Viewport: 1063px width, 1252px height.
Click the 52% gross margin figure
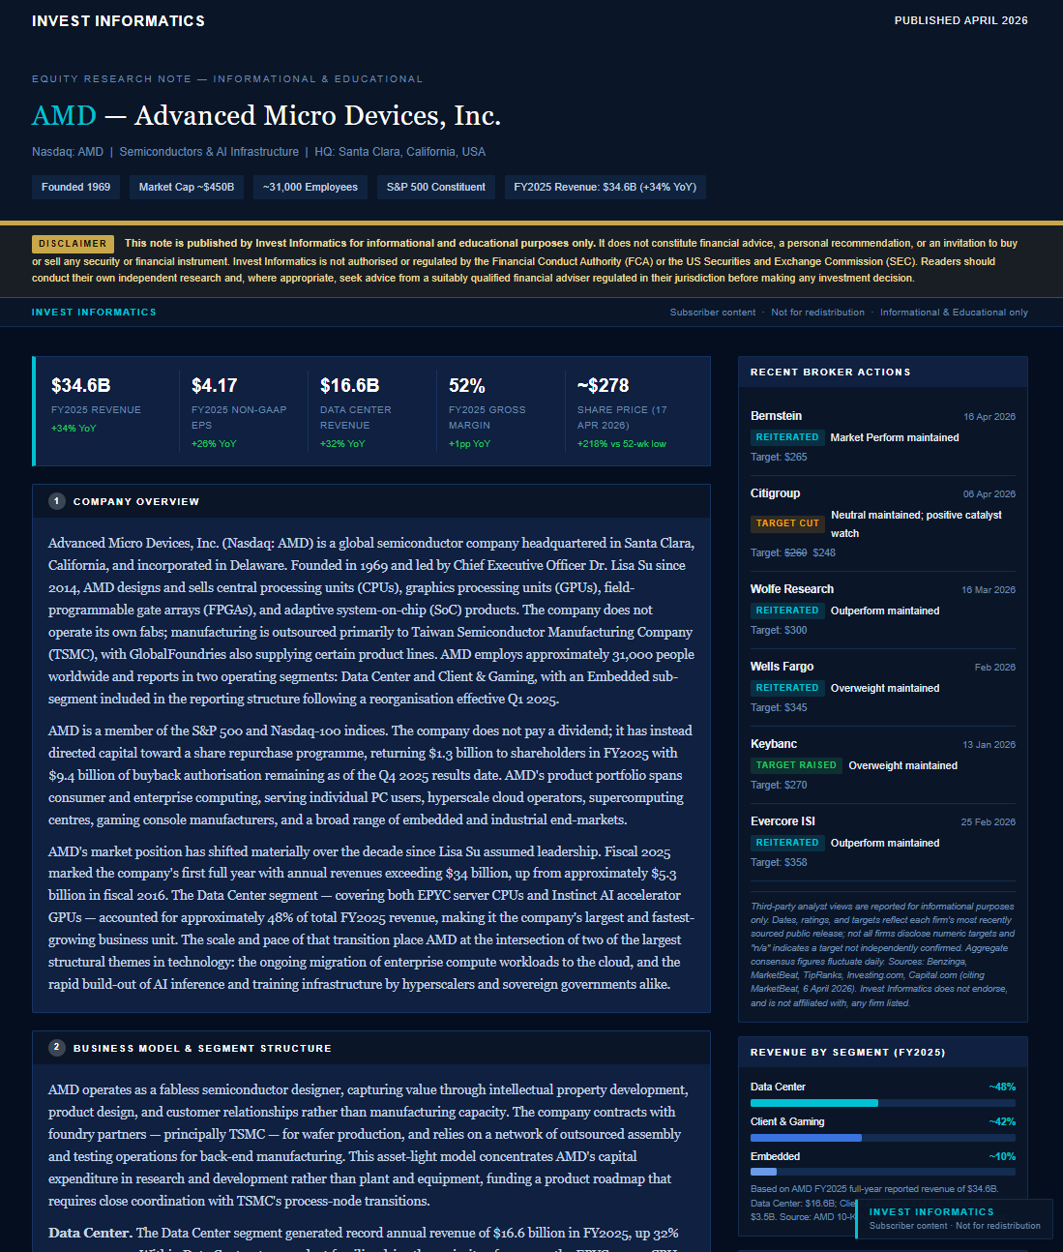[x=466, y=385]
